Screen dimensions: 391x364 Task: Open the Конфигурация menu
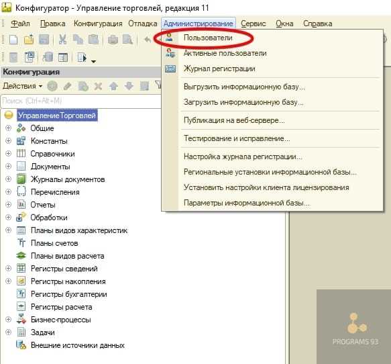click(x=98, y=24)
